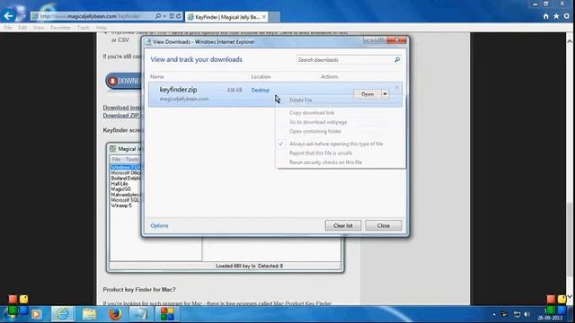Image resolution: width=575 pixels, height=323 pixels.
Task: Open Windows Media Player from the taskbar
Action: pos(36,314)
